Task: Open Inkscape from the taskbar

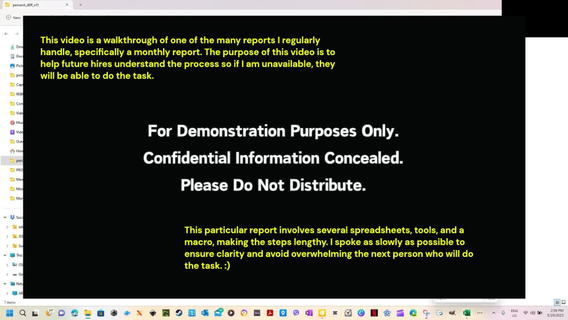Action: tap(153, 313)
